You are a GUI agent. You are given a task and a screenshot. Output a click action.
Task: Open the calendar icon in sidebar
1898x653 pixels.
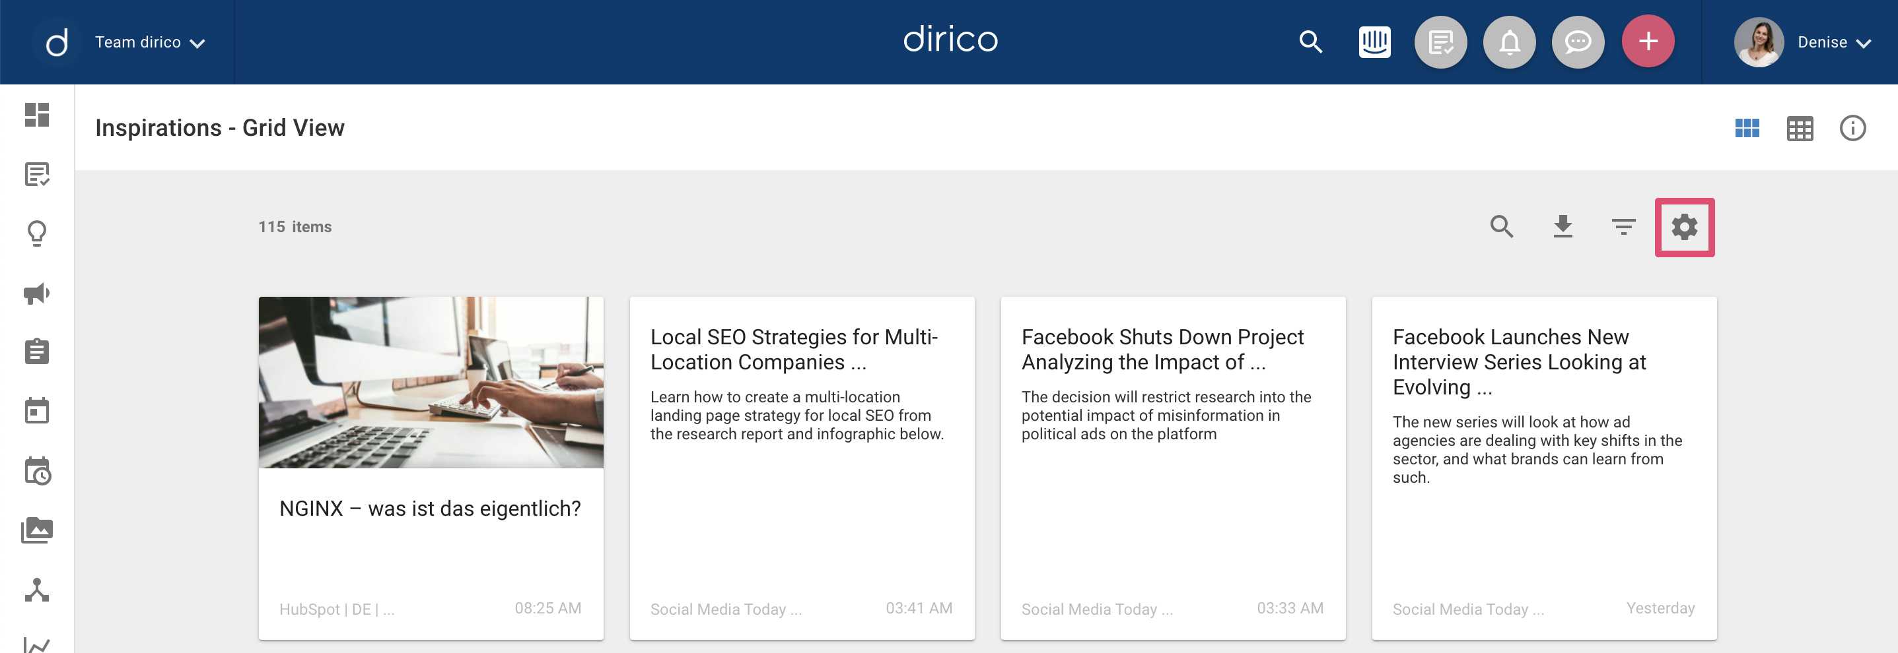point(37,411)
